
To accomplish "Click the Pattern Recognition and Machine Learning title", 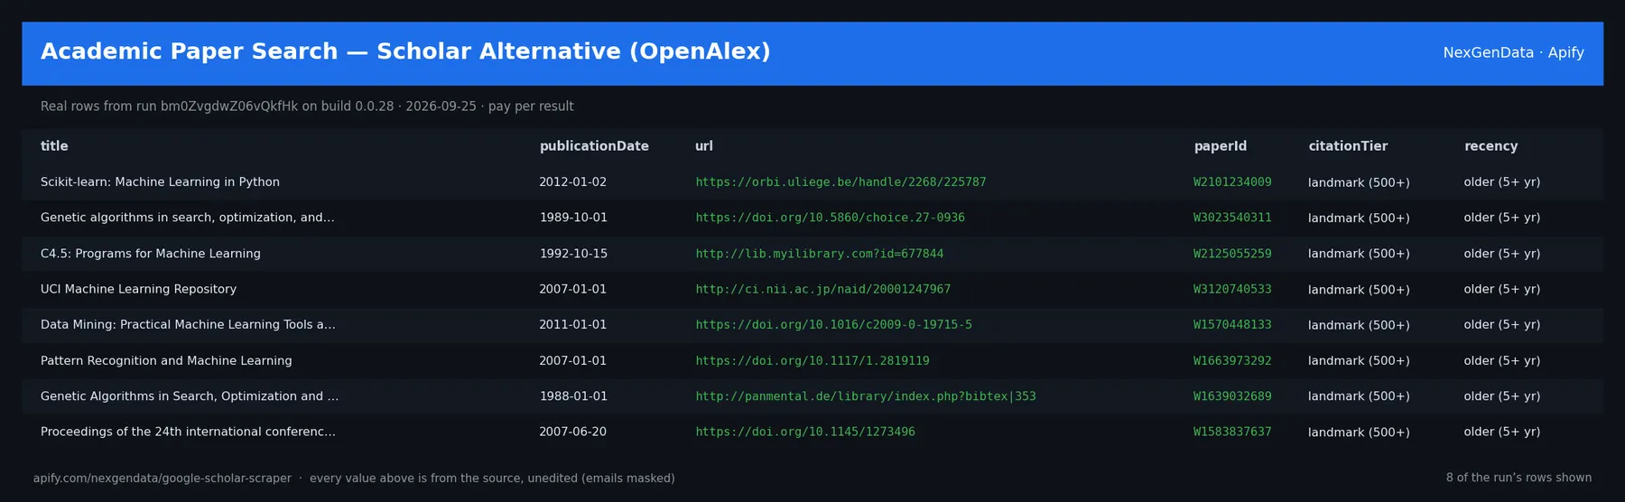I will click(x=166, y=360).
